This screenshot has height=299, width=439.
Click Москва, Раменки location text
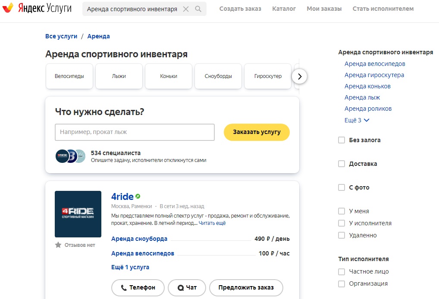tap(132, 206)
